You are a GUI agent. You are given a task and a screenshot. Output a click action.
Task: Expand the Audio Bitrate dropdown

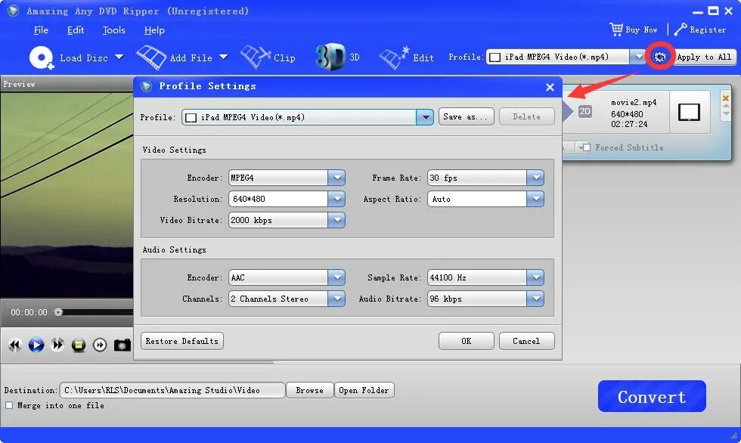tap(535, 299)
